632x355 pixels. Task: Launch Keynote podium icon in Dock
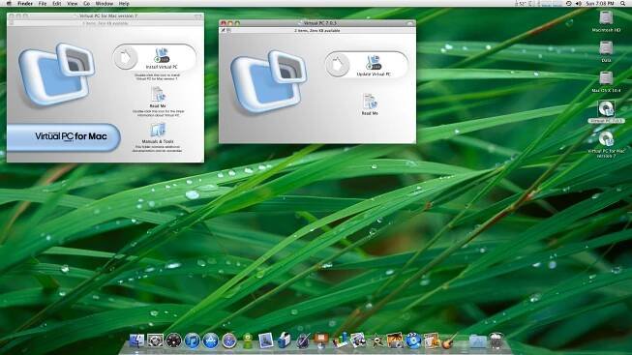pyautogui.click(x=321, y=340)
